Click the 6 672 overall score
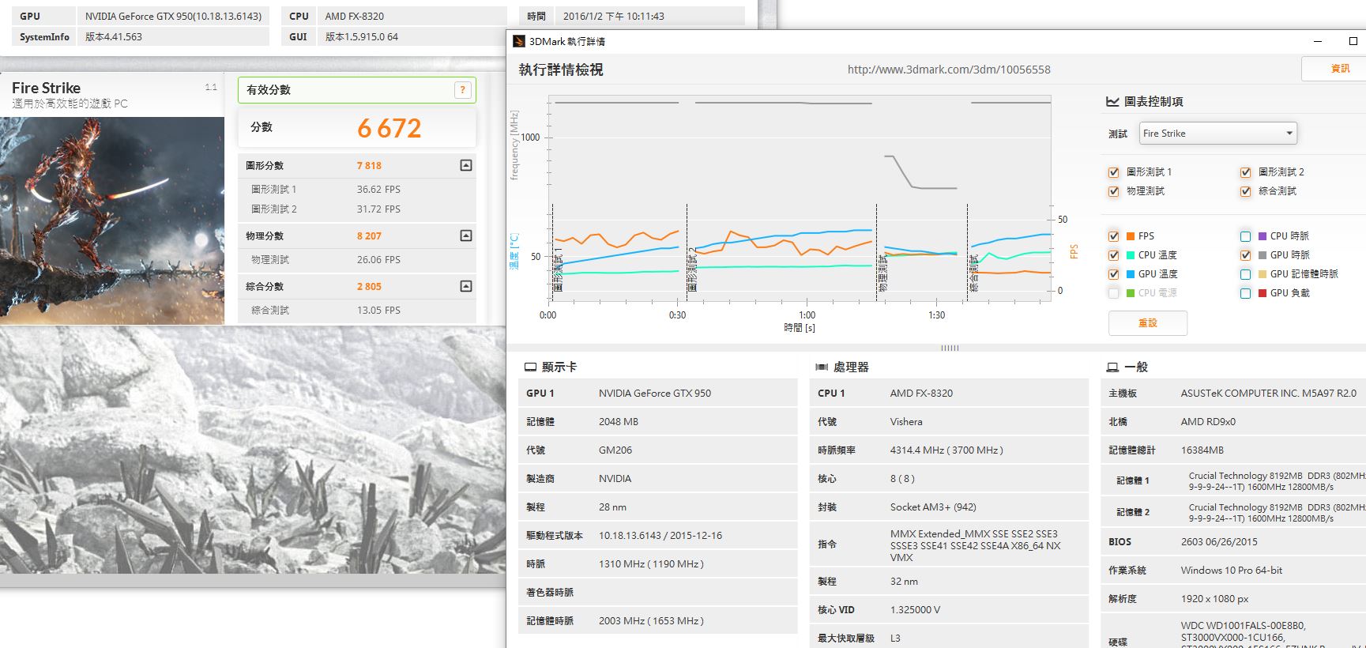Screen dimensions: 1366x648 point(389,128)
